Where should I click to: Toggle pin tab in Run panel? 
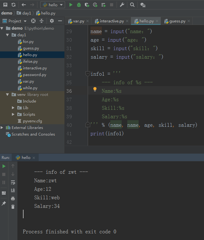4,203
